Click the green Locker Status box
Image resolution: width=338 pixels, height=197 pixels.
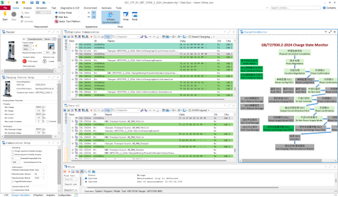pyautogui.click(x=249, y=62)
